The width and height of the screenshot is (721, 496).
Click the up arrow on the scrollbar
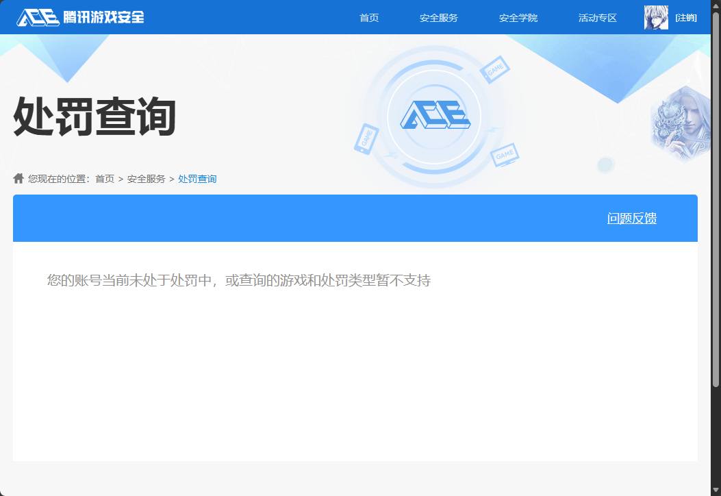(x=716, y=5)
